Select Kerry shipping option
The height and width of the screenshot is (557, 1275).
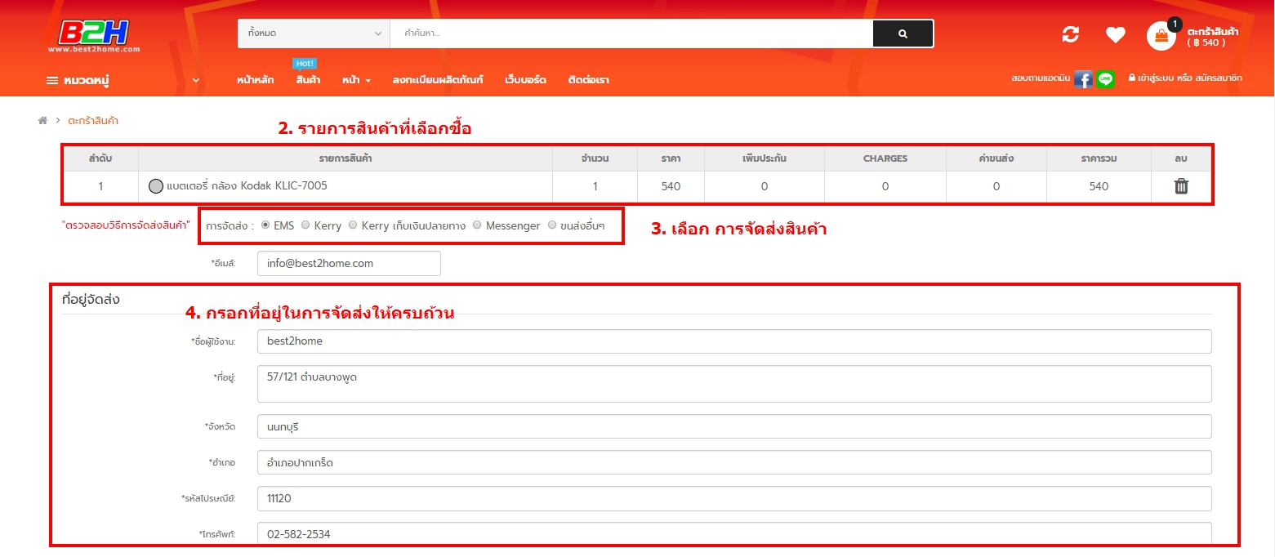305,225
